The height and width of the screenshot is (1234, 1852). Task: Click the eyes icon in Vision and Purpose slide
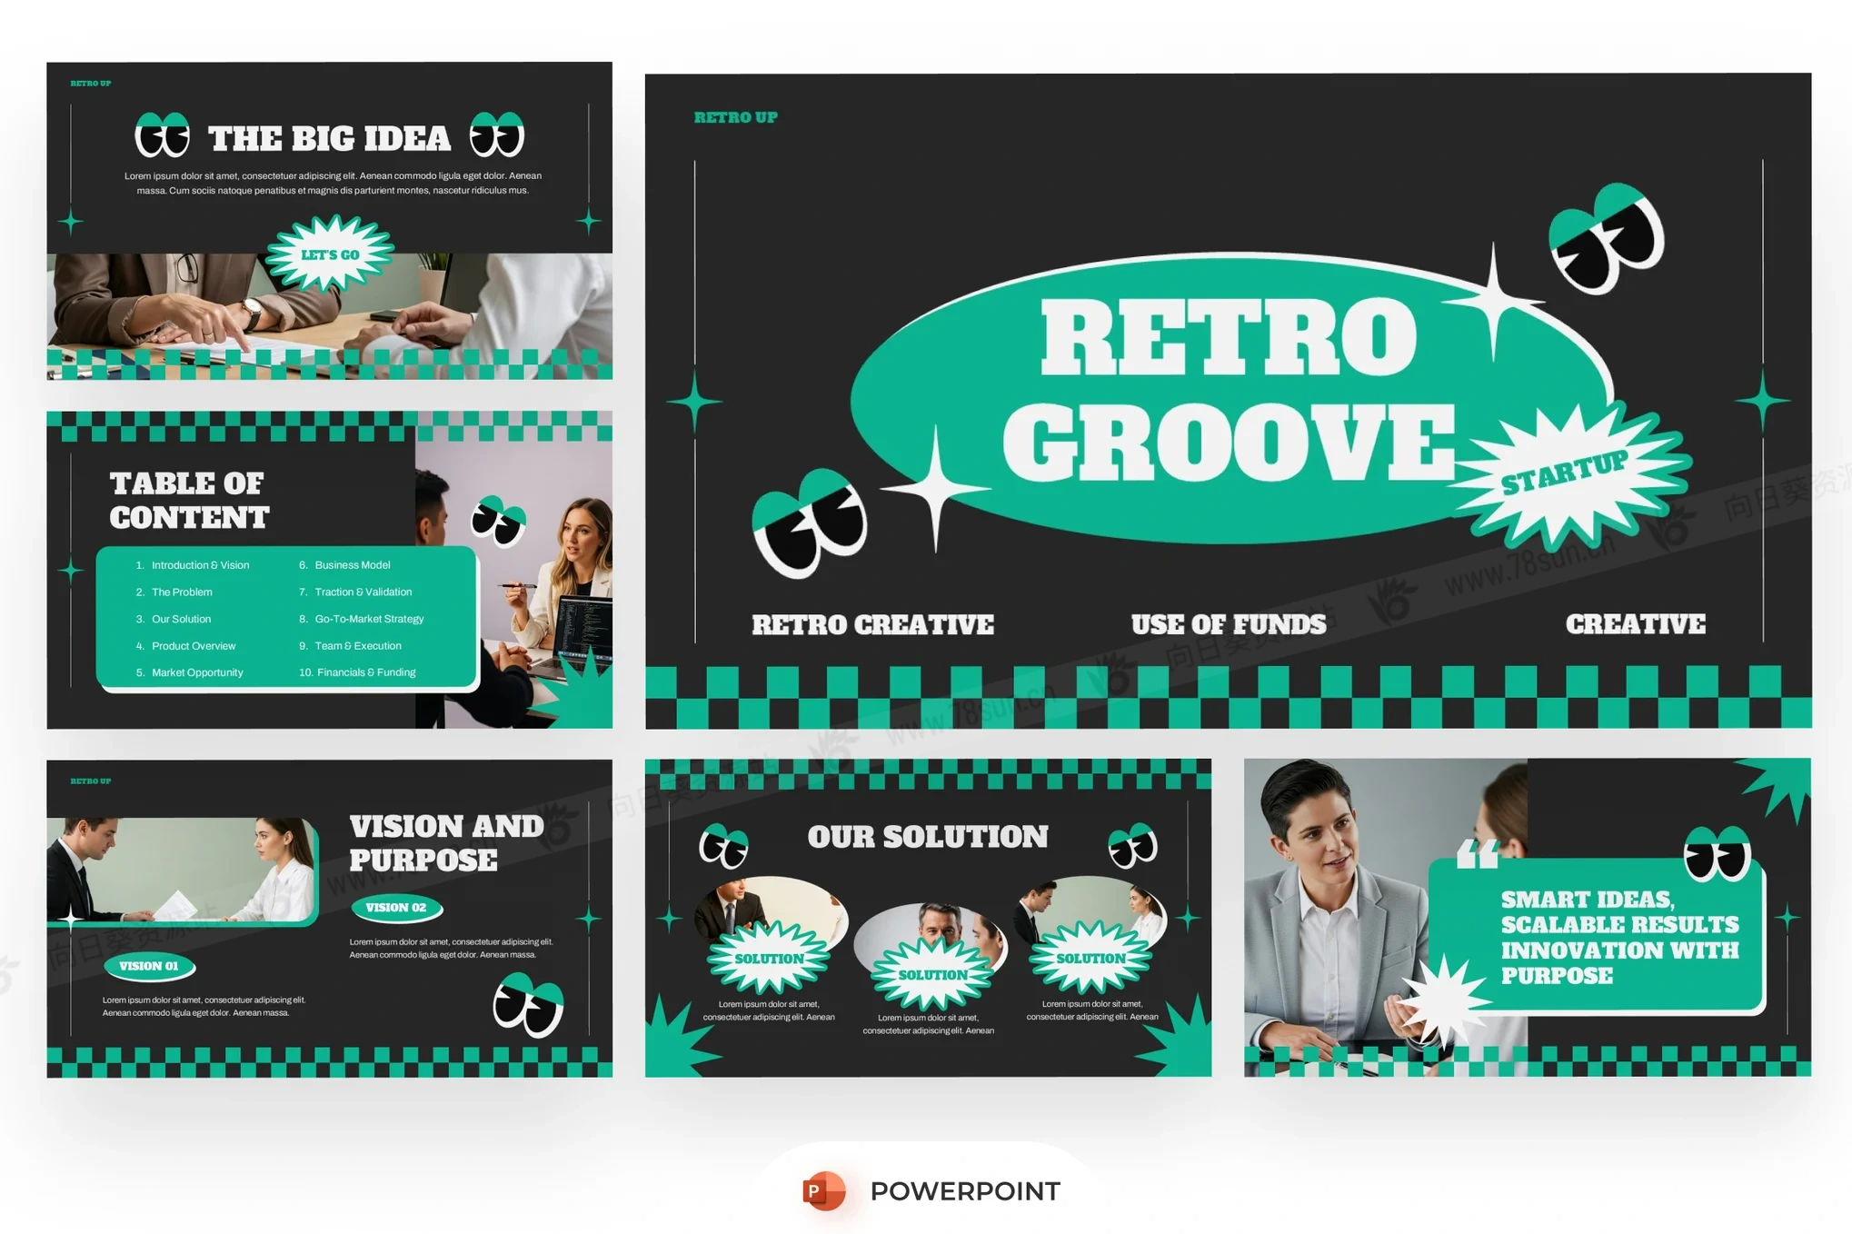[x=528, y=1005]
